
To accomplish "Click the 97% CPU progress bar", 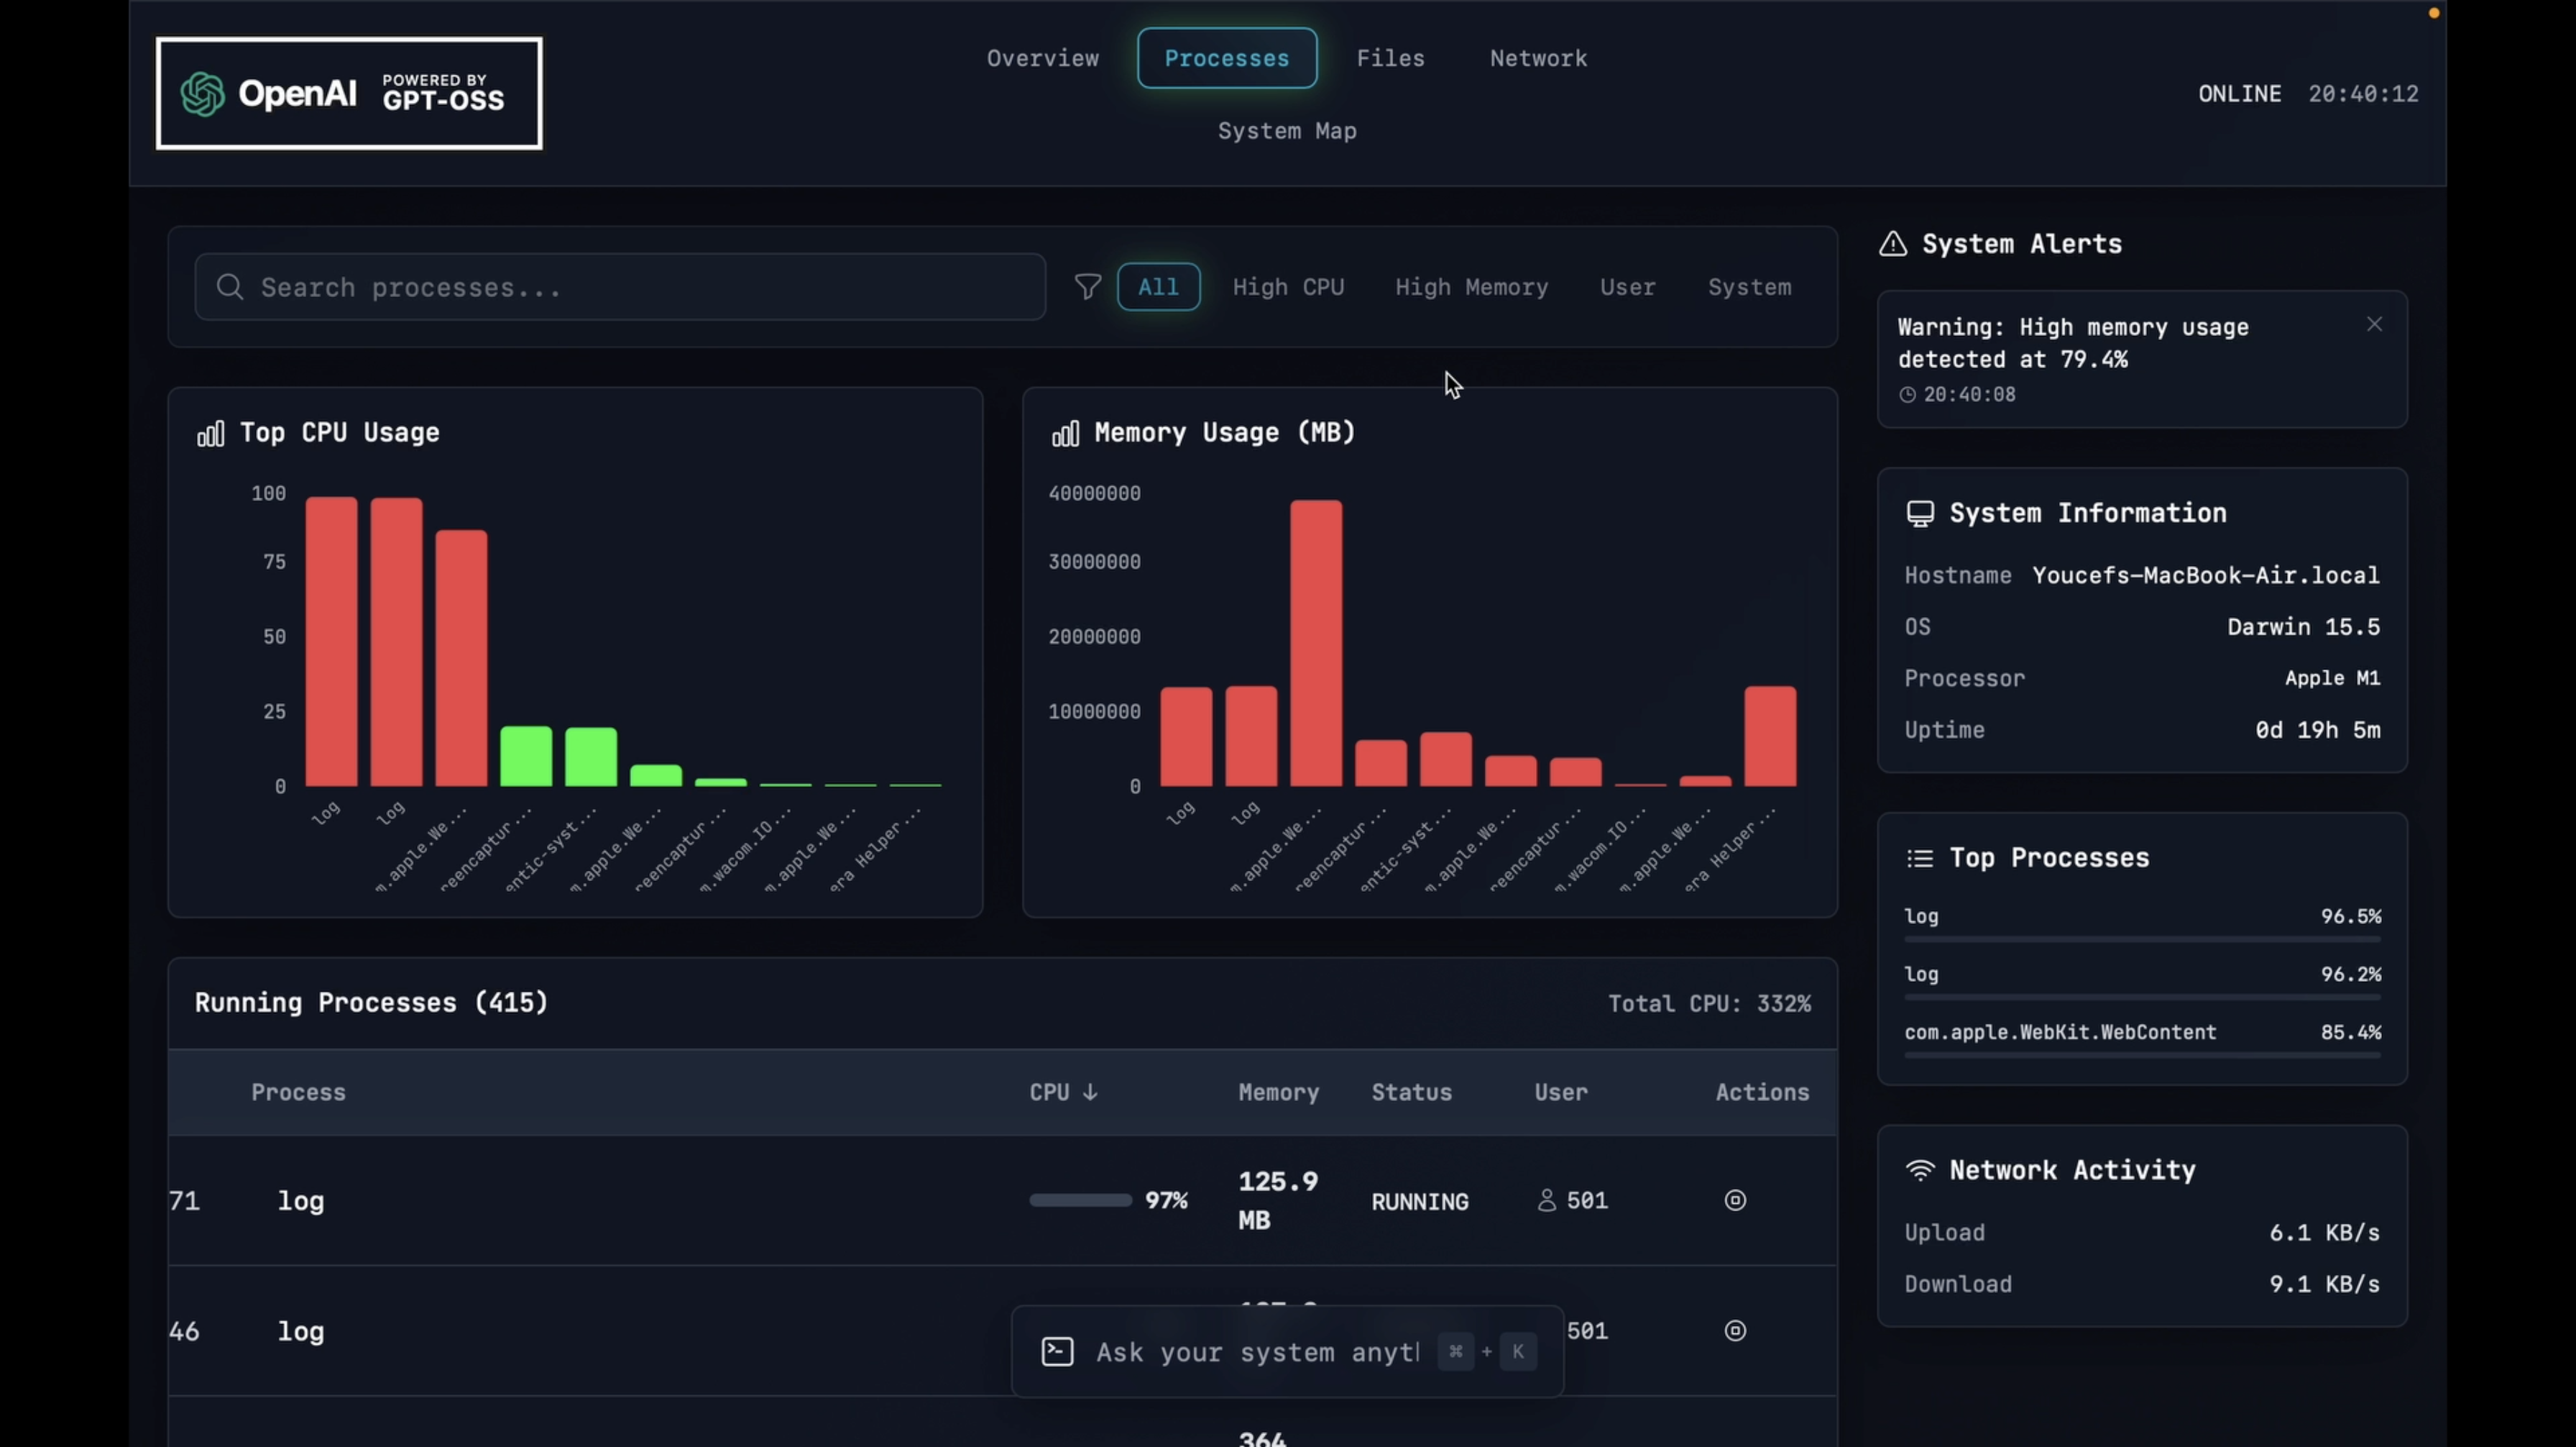I will tap(1080, 1200).
